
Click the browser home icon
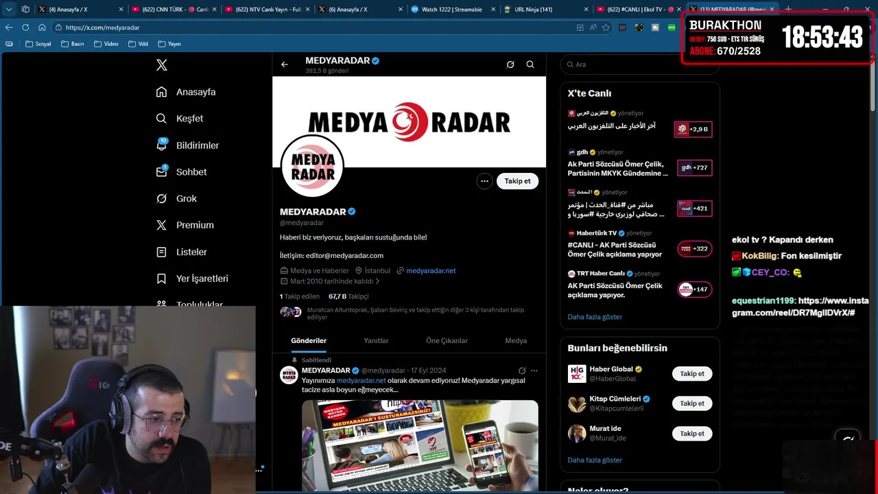[x=42, y=27]
